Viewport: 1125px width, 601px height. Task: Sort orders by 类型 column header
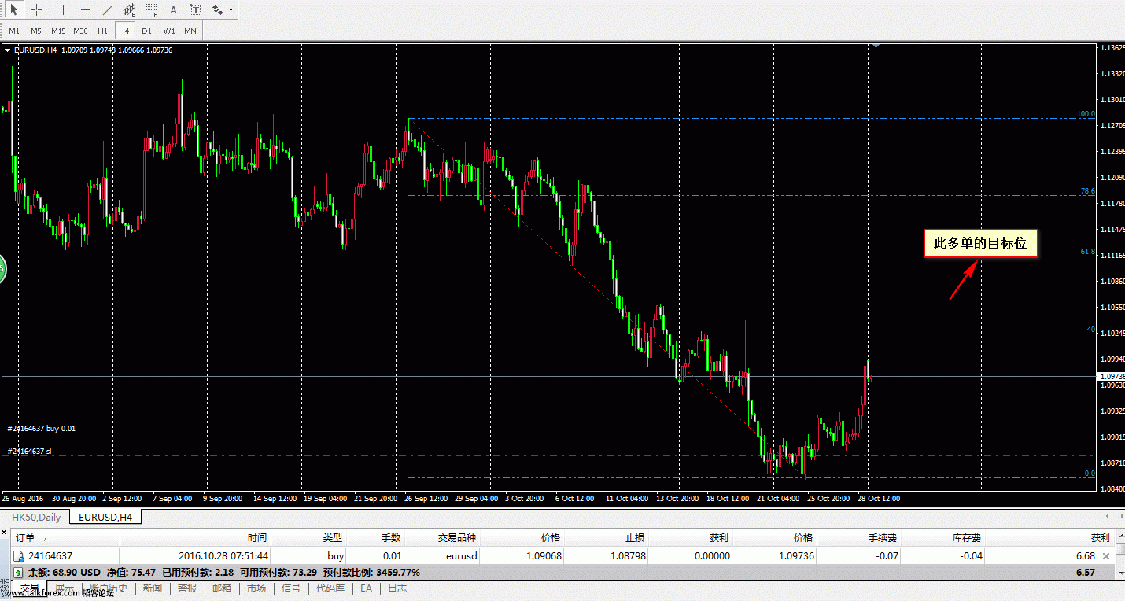click(308, 538)
